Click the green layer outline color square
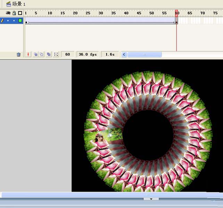 click(x=20, y=20)
